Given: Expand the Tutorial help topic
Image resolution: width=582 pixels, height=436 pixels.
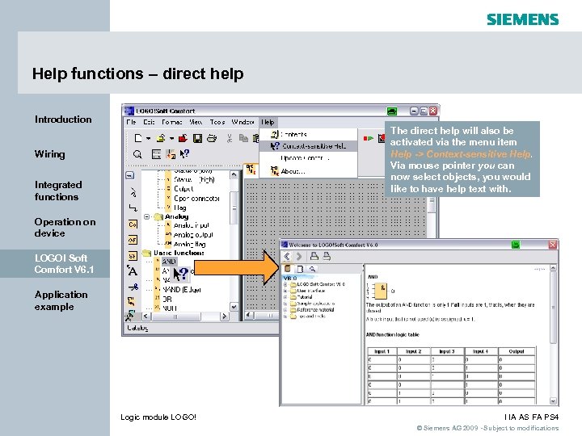Looking at the screenshot, I should (x=285, y=297).
